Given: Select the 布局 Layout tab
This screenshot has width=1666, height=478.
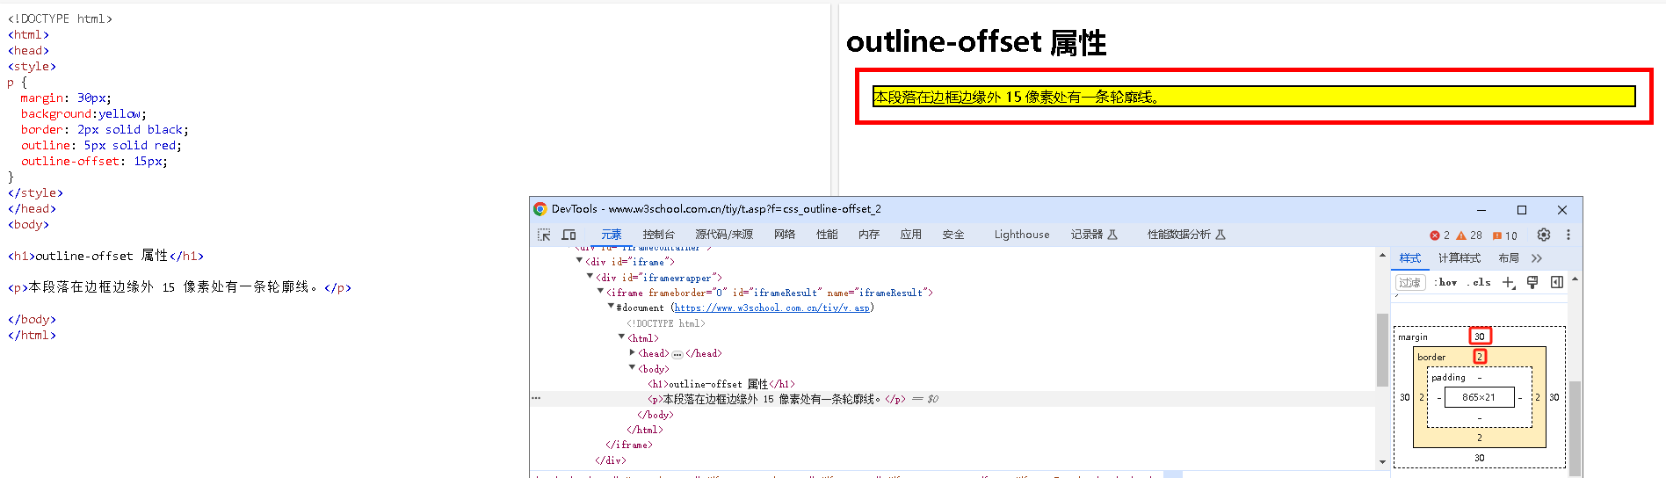Looking at the screenshot, I should (1509, 258).
